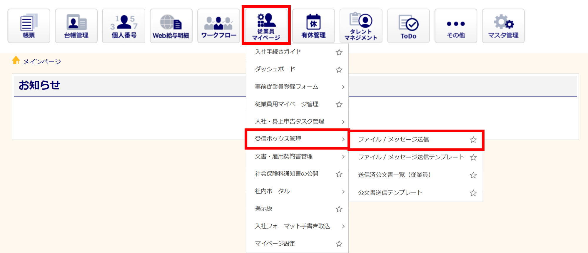The image size is (588, 253).
Task: Open 公文書送信テンプレート from the submenu
Action: (390, 193)
